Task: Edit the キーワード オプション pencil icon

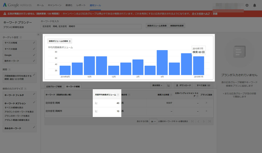Action: 34,102
